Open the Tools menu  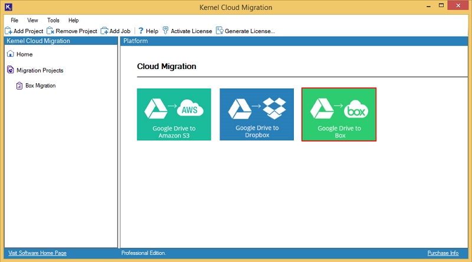[x=53, y=20]
